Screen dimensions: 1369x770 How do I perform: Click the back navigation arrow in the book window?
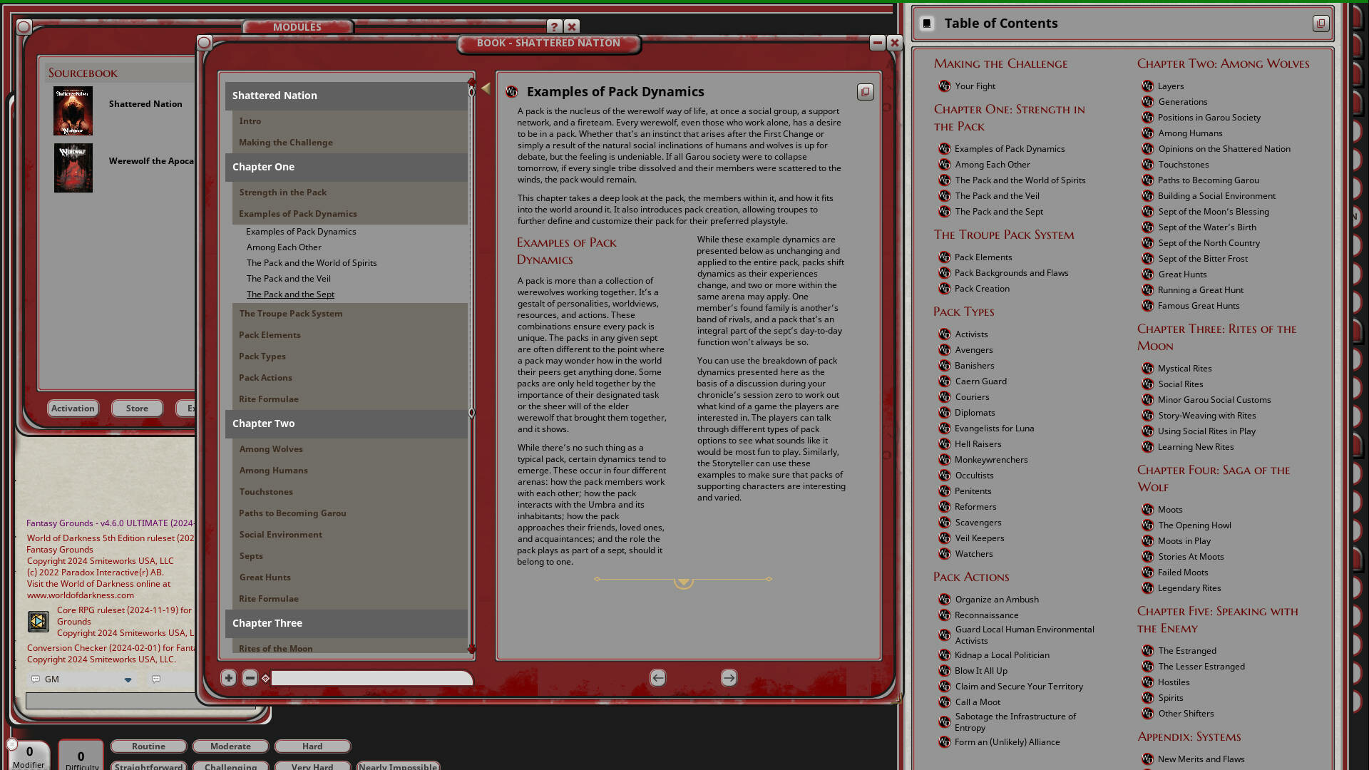657,677
